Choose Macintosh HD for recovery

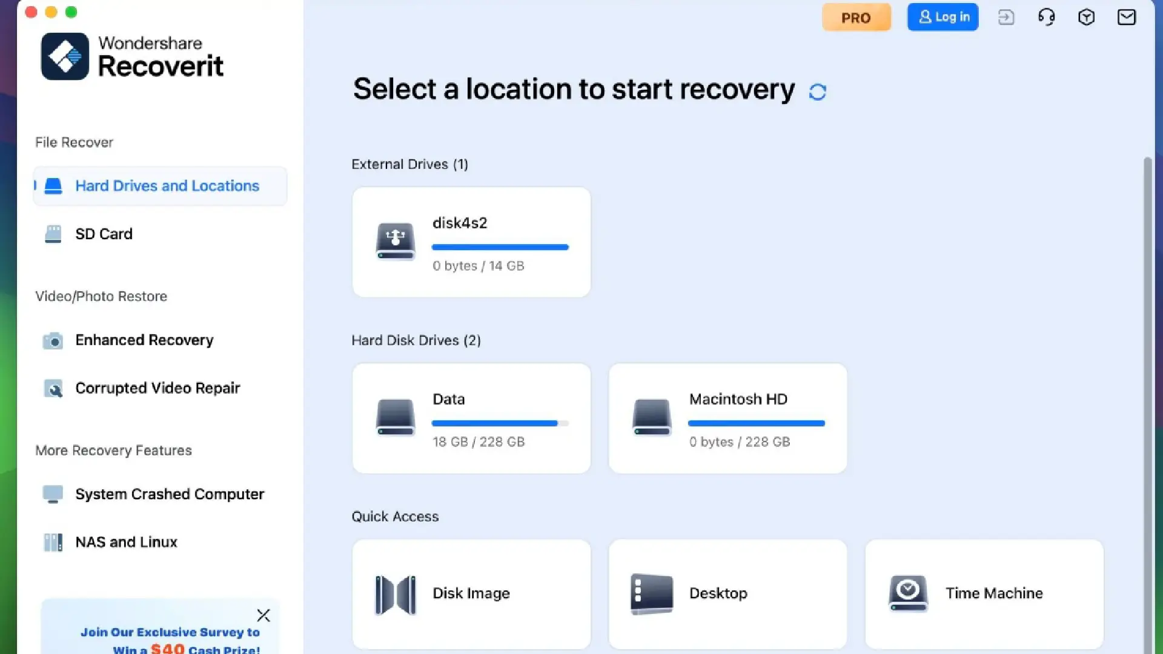coord(727,418)
